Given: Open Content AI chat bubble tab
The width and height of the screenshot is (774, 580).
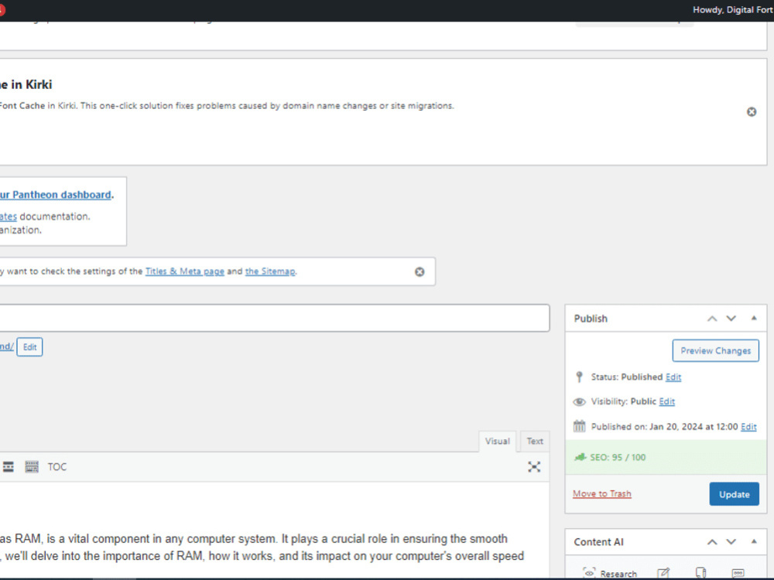Looking at the screenshot, I should [x=738, y=573].
